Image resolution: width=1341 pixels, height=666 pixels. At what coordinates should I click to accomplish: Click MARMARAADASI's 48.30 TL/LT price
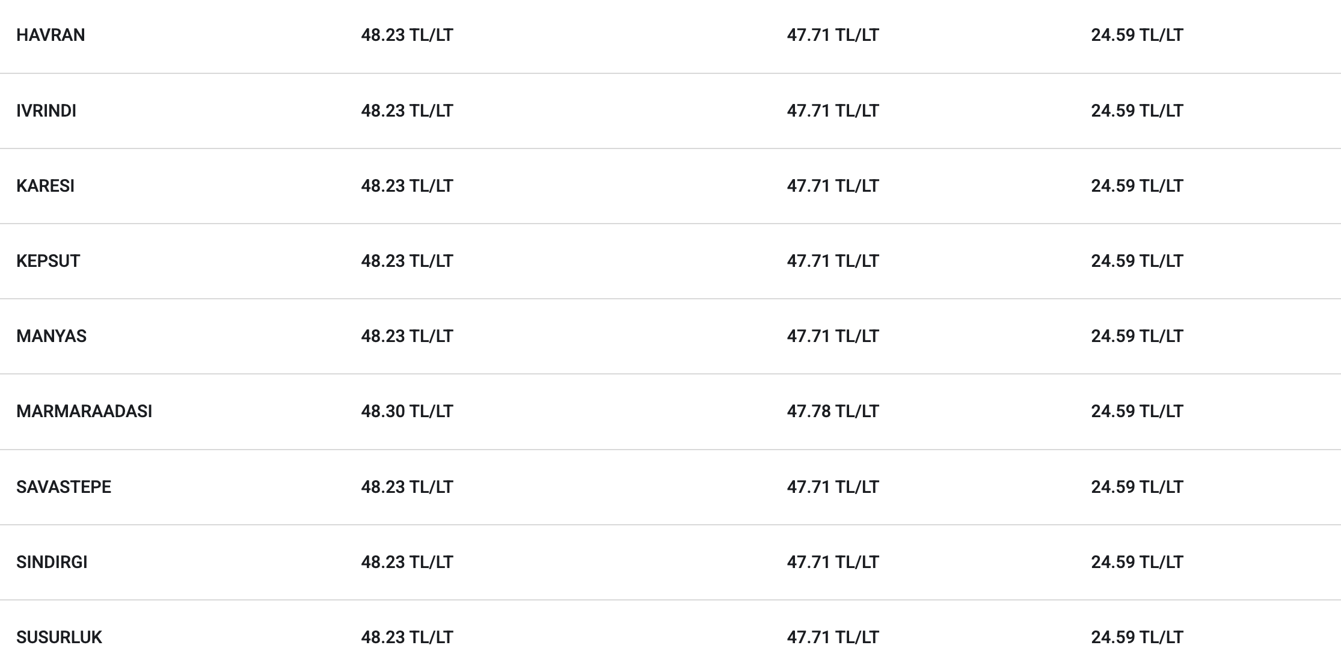407,411
